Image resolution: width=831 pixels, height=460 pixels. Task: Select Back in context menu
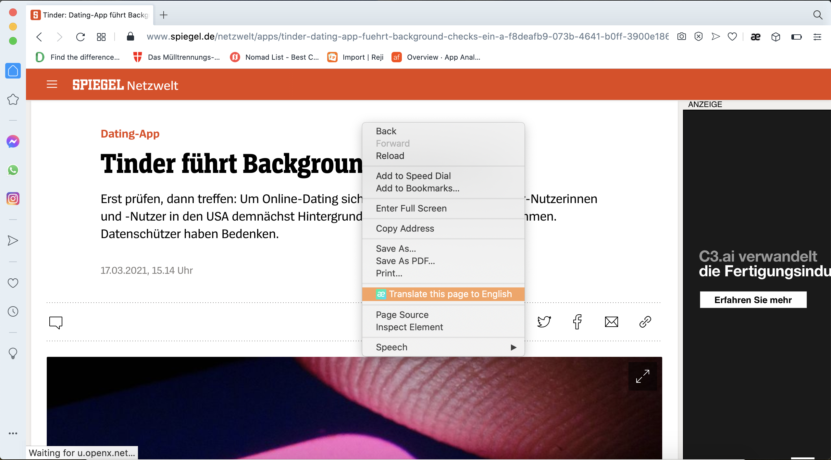[443, 131]
